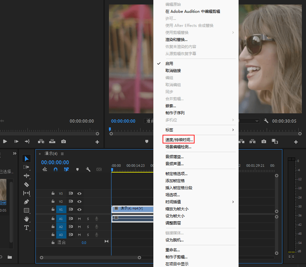This screenshot has width=306, height=267.
Task: Click 渲染和替换... menu item
Action: click(176, 39)
